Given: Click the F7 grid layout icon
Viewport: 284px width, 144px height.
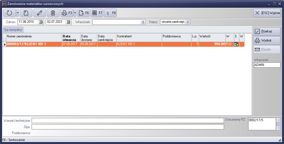Looking at the screenshot, I should 97,13.
